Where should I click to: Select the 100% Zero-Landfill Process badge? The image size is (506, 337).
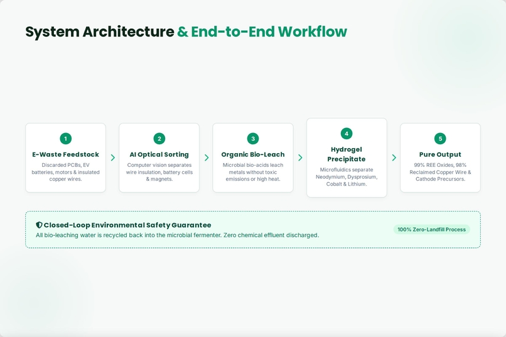tap(431, 229)
